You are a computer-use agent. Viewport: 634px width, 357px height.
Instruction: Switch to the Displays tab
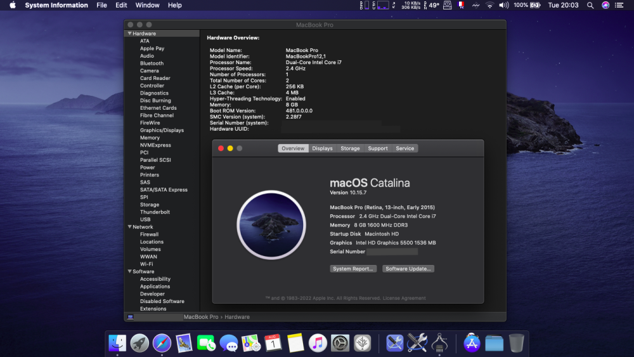(322, 148)
